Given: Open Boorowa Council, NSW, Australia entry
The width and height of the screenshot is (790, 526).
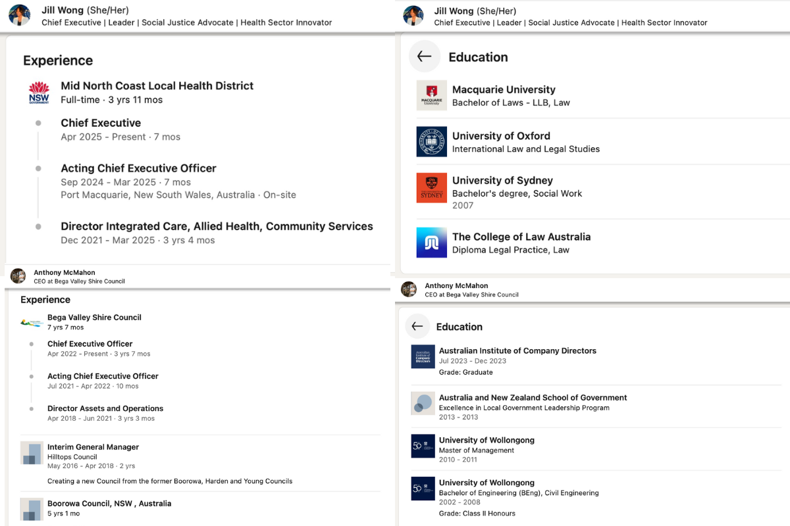Looking at the screenshot, I should pos(109,504).
